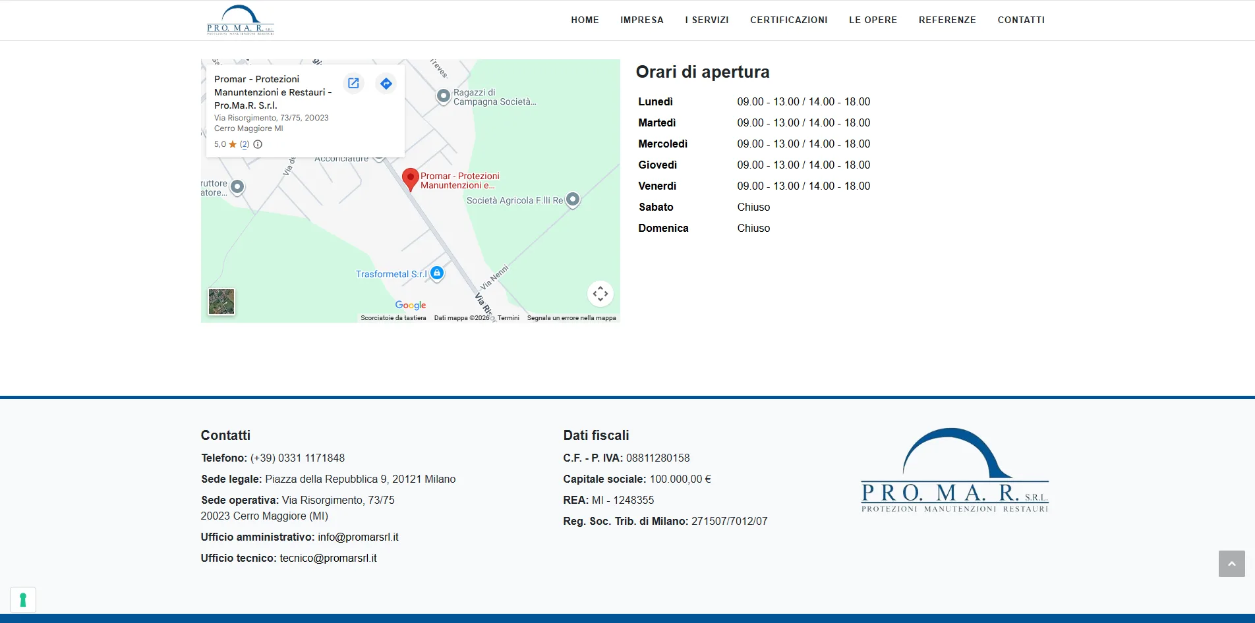Click the Google logo on the map
This screenshot has height=623, width=1255.
point(411,305)
